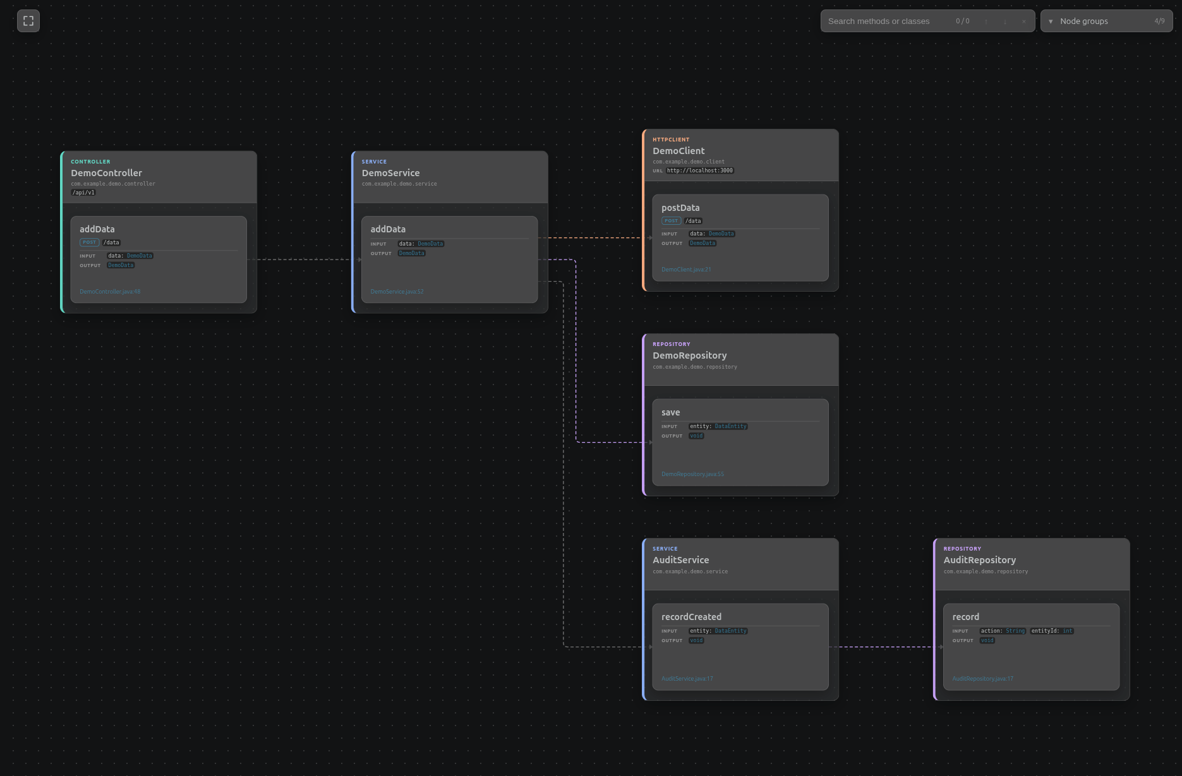Select the DemoService node header
1182x776 pixels.
click(450, 177)
